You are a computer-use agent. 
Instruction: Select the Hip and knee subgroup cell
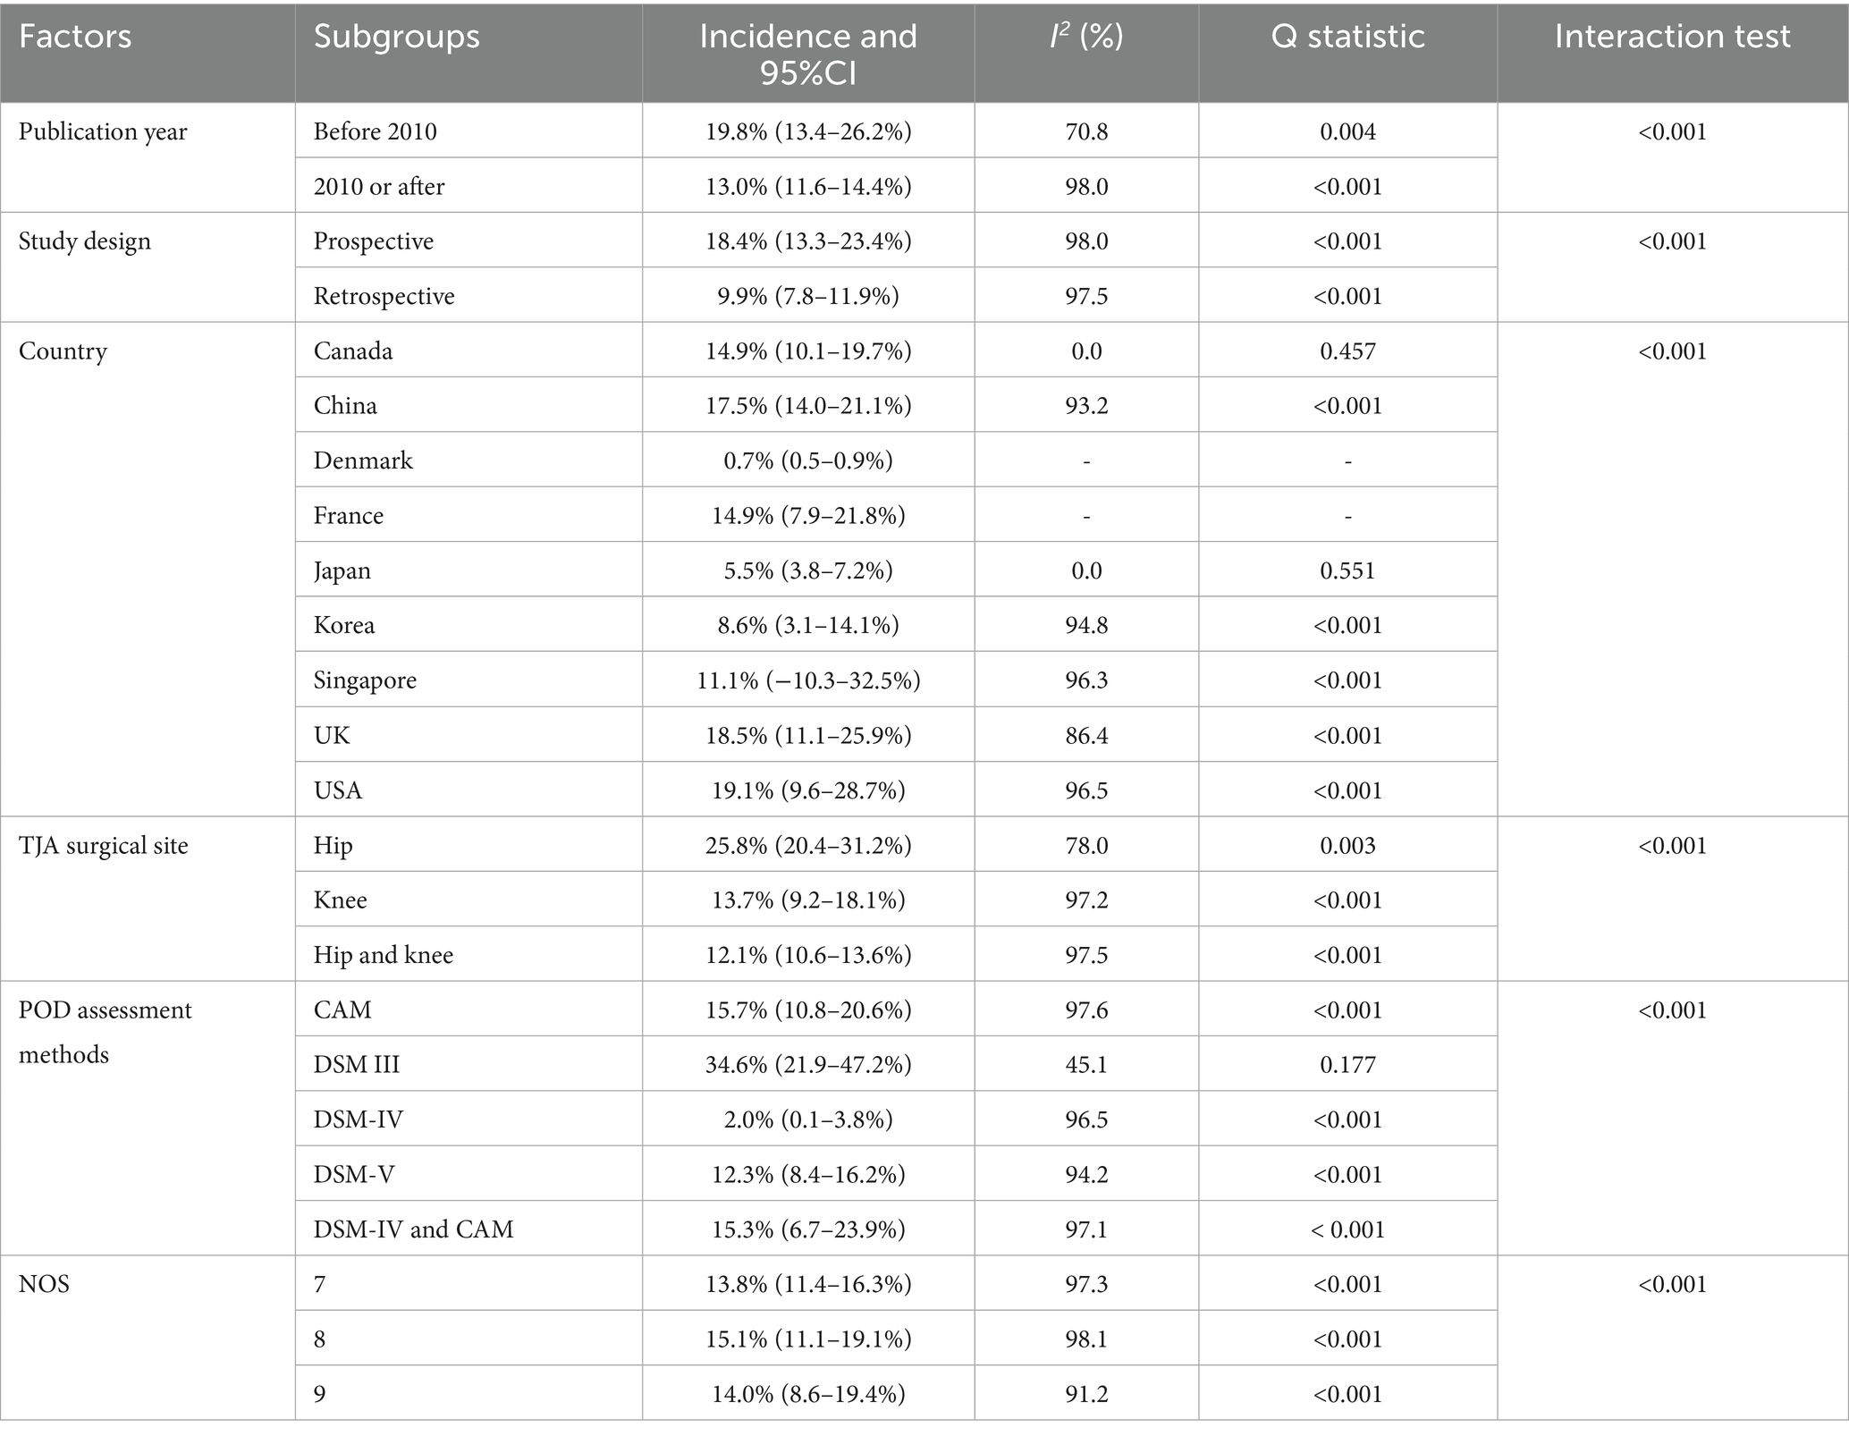(x=383, y=955)
